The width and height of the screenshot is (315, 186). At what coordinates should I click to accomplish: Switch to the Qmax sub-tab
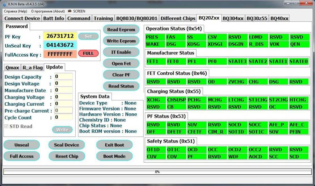point(12,68)
